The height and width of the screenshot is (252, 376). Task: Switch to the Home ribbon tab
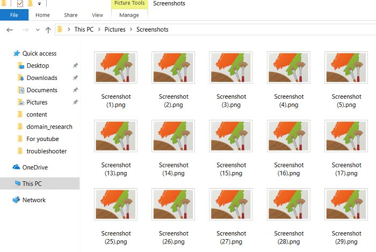[x=42, y=15]
